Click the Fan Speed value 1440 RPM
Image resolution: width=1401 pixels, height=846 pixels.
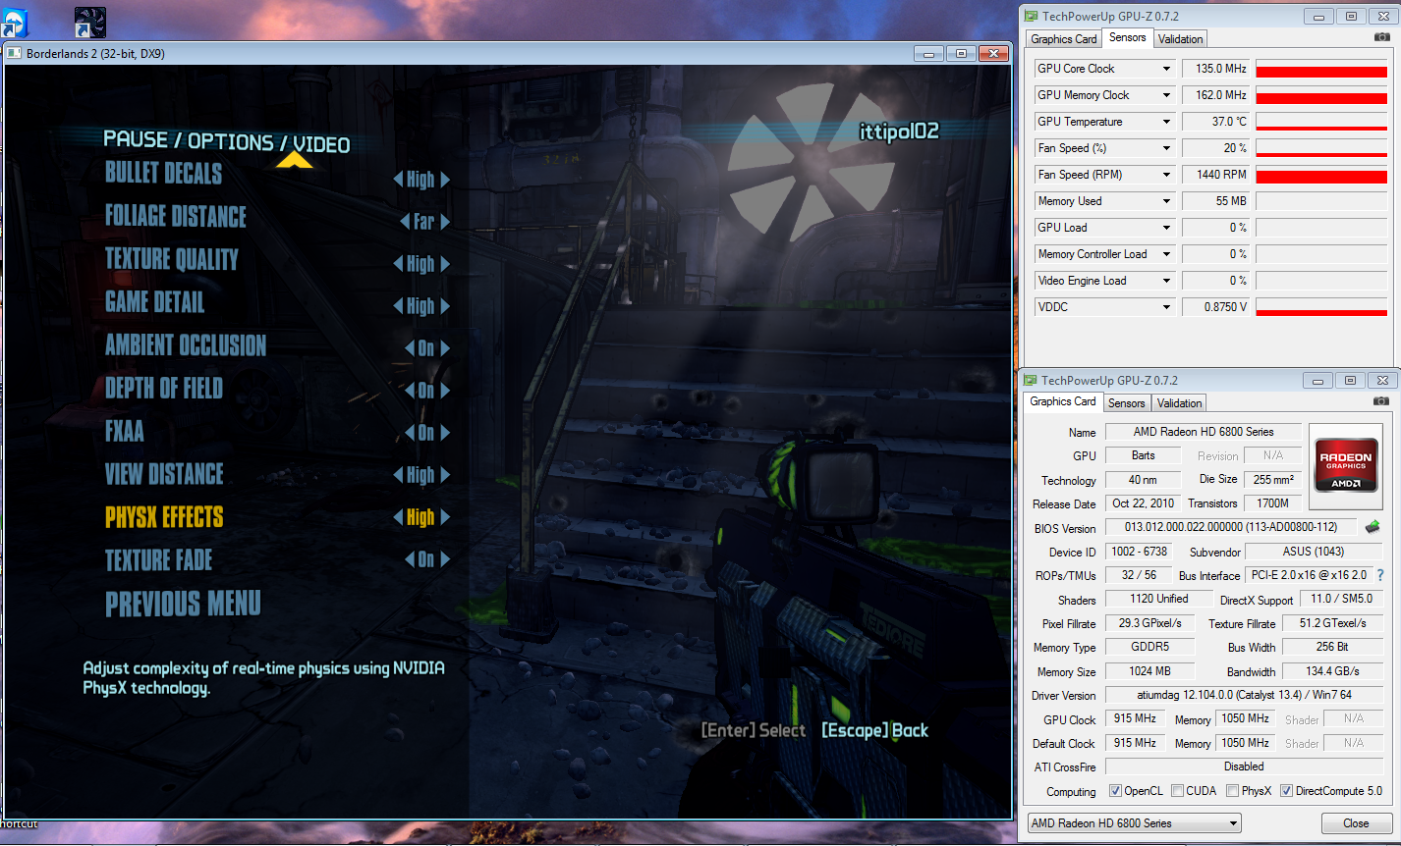pyautogui.click(x=1215, y=175)
